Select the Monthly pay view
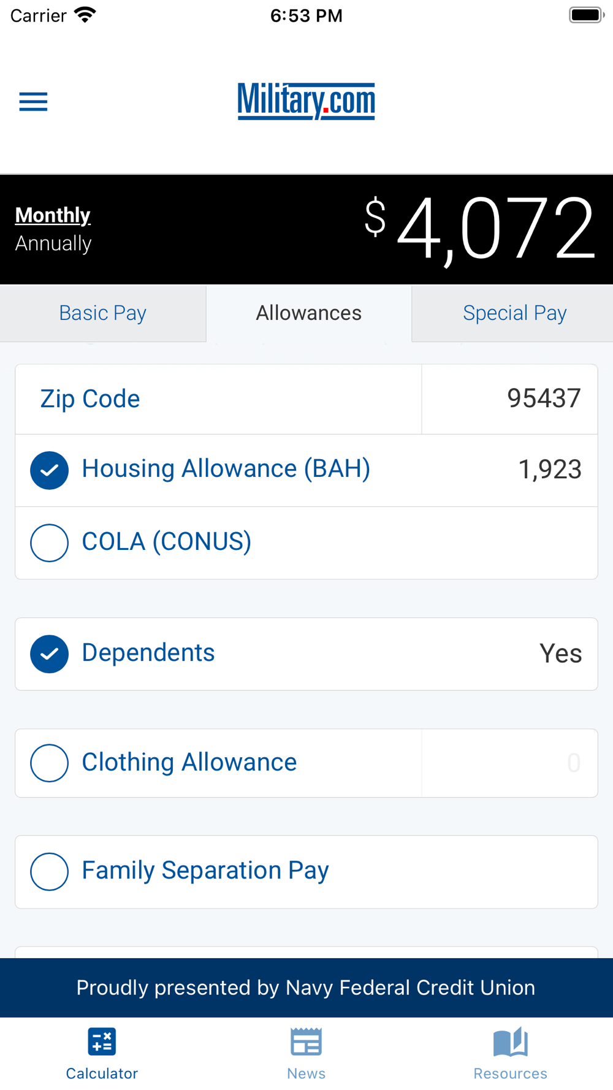This screenshot has width=613, height=1090. 53,215
